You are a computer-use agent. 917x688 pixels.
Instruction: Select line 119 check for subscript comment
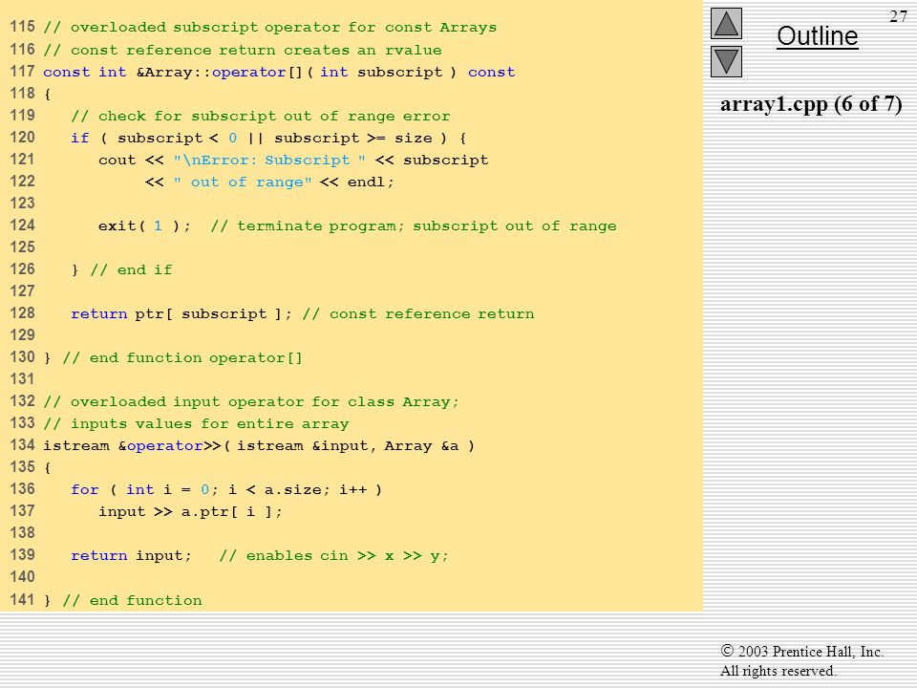(x=260, y=116)
